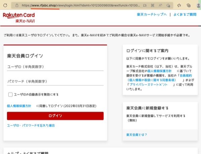The width and height of the screenshot is (201, 154).
Task: Open the 楽天会員とは？ link
Action: click(x=137, y=135)
